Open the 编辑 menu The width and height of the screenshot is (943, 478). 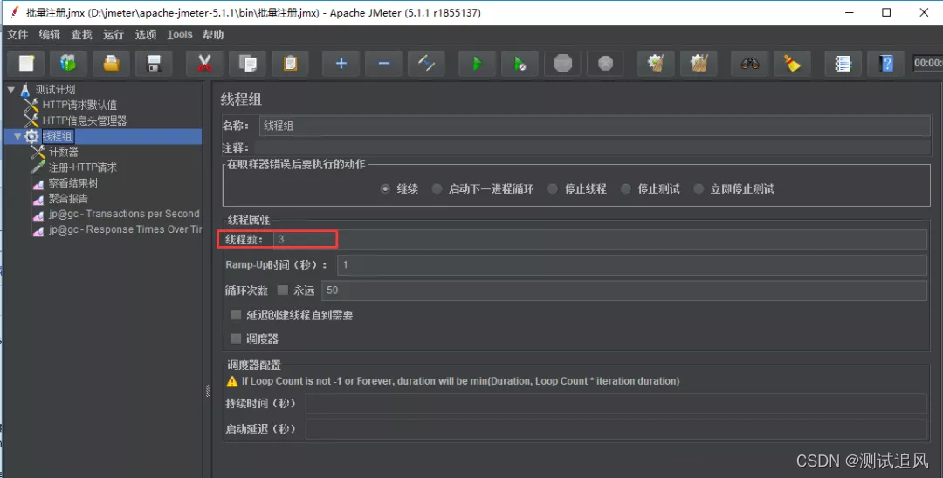click(x=49, y=34)
